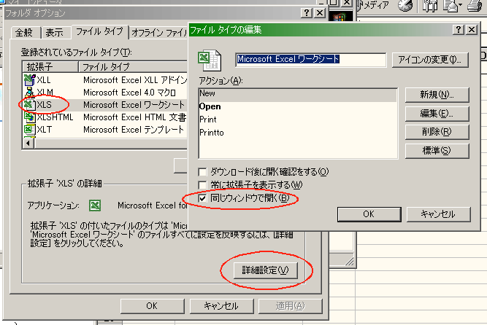487x325 pixels.
Task: Click the 削除(R) action button
Action: (437, 132)
